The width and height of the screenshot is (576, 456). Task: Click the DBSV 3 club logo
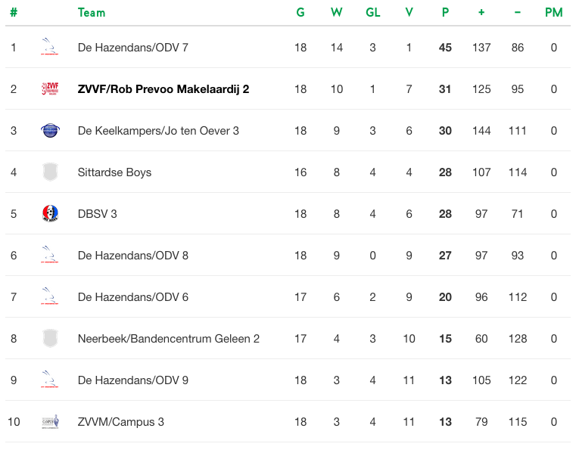(50, 214)
